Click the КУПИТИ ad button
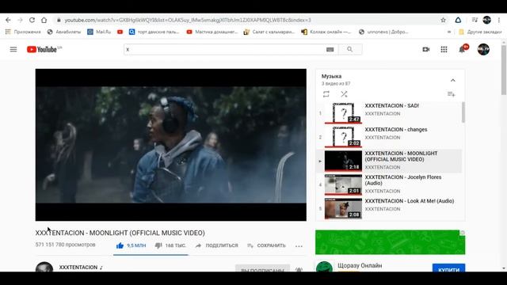Image resolution: width=507 pixels, height=285 pixels. 449,268
